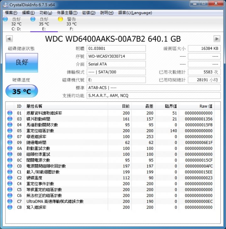
Task: Open the 檔案(F) menu
Action: pos(11,13)
